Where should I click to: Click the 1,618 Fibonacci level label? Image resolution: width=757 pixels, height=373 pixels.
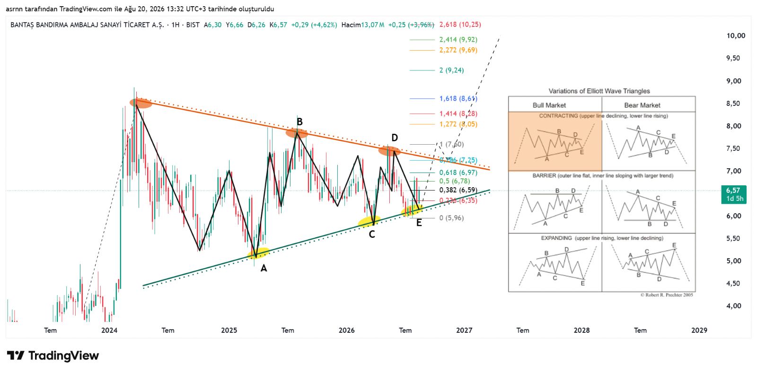coord(458,99)
